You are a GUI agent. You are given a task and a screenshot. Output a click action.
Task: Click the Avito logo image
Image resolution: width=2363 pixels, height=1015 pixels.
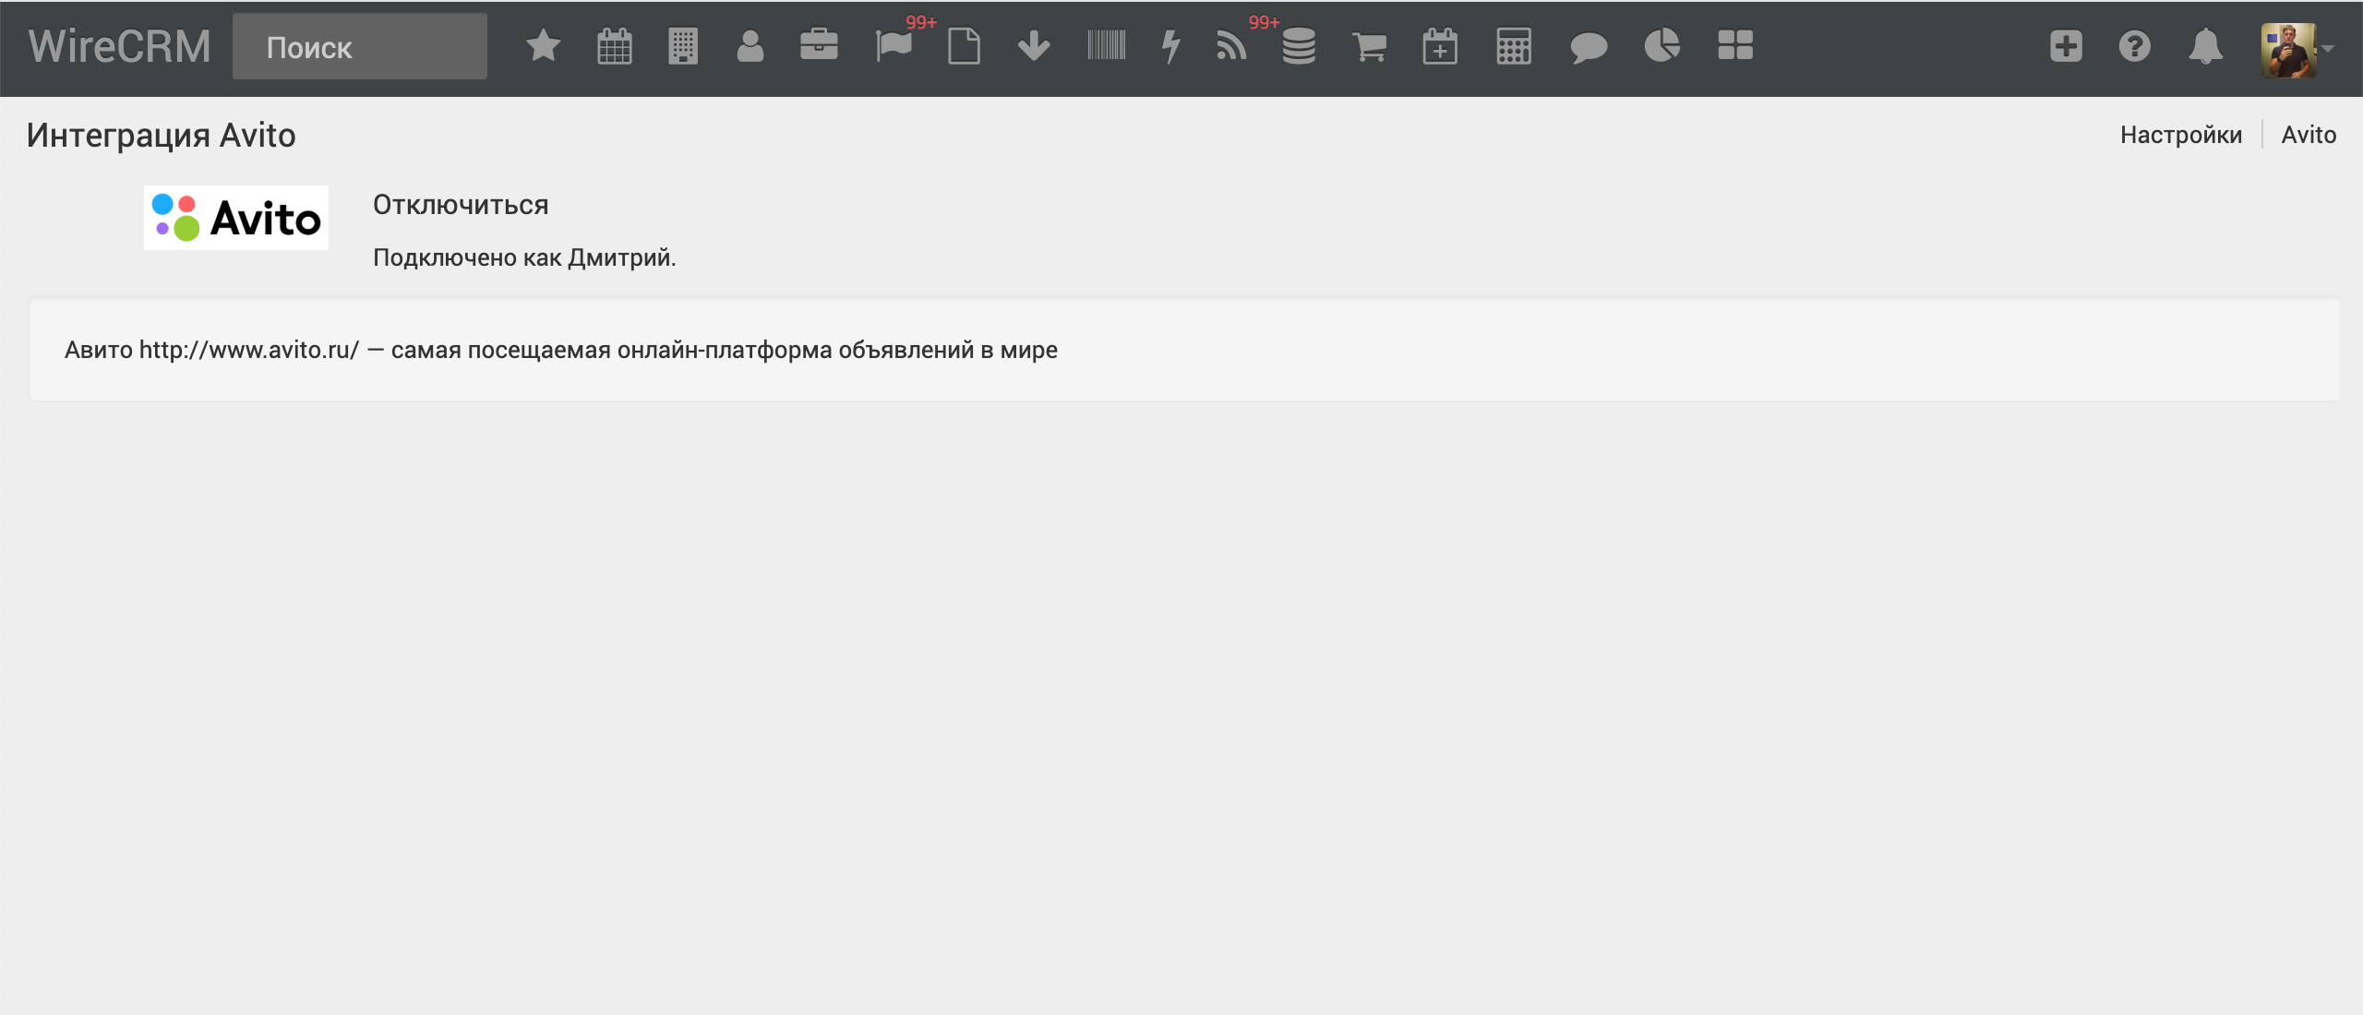click(x=236, y=218)
